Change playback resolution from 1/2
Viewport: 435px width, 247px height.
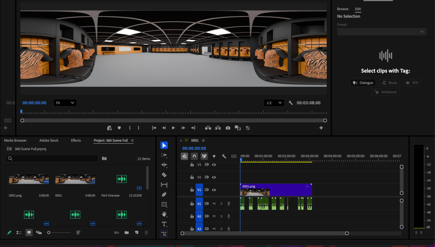tap(274, 103)
